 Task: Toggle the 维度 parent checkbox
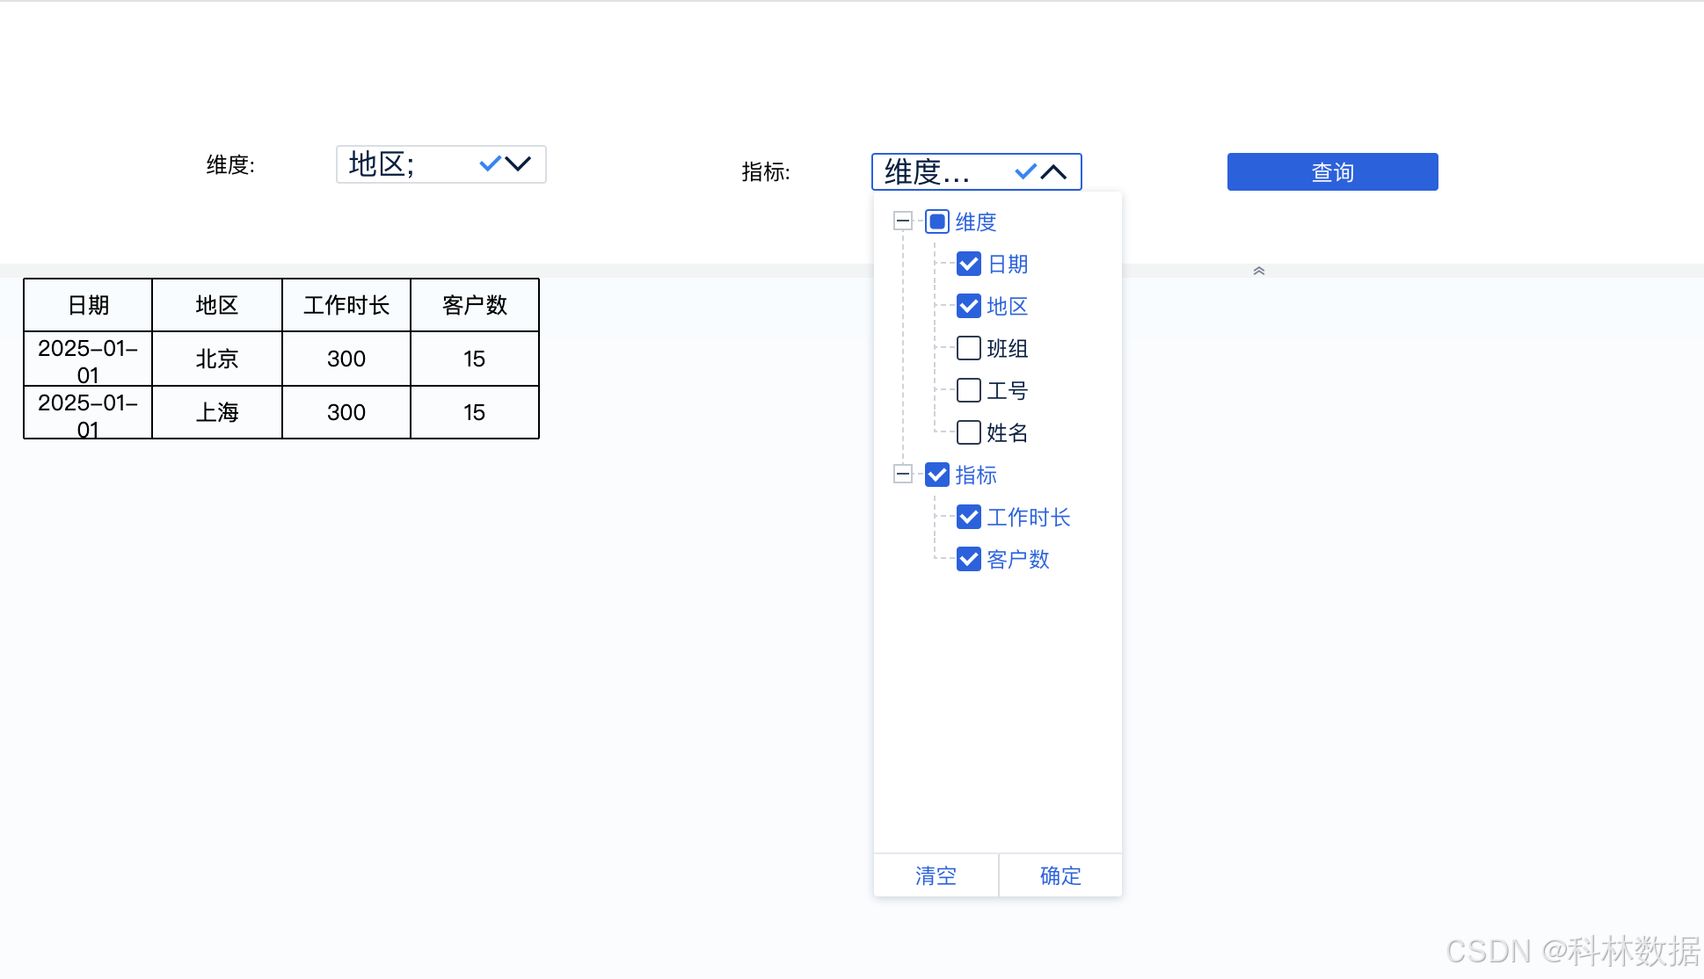point(937,221)
